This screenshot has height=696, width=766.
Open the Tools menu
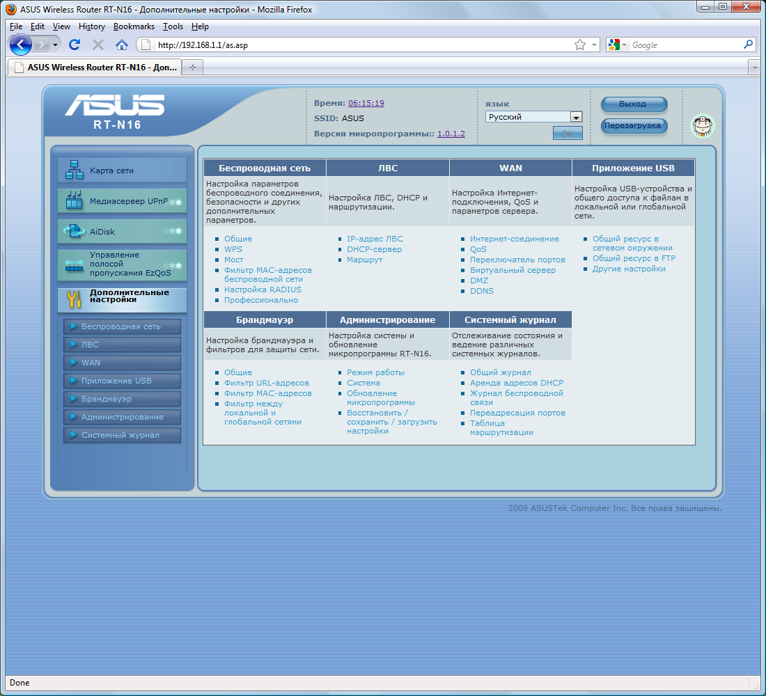[x=173, y=26]
